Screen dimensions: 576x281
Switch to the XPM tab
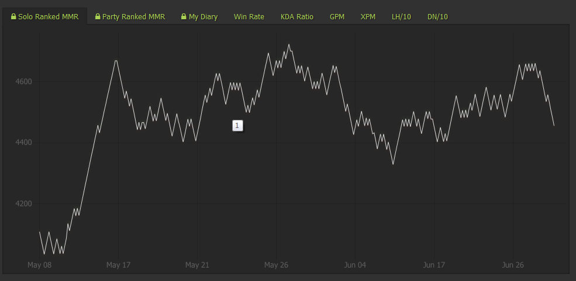click(368, 16)
